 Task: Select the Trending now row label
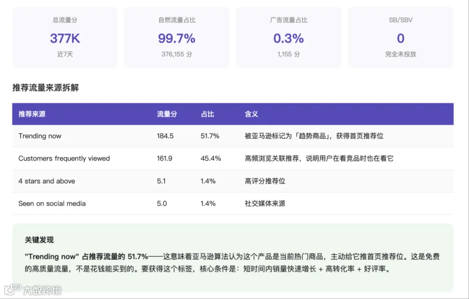(x=40, y=136)
